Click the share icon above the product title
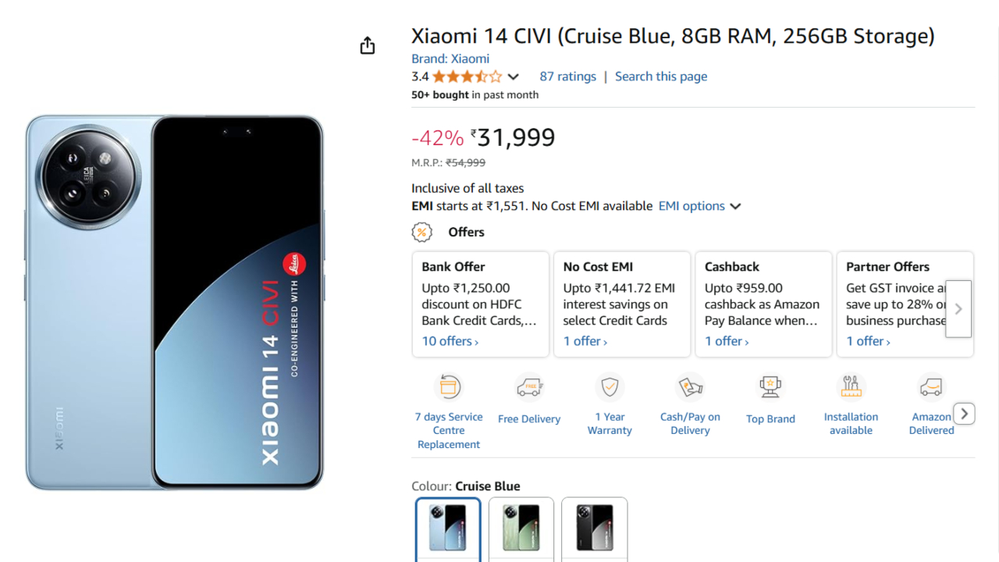The height and width of the screenshot is (562, 999). coord(367,45)
